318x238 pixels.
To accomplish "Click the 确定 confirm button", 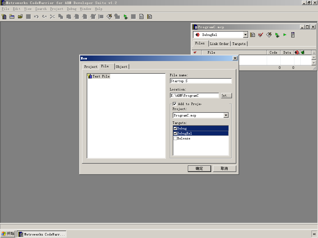I will (199, 169).
